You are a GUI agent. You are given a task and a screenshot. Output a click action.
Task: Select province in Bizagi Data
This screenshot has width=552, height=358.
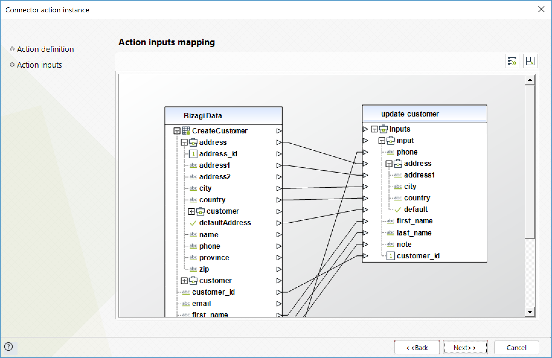click(214, 258)
